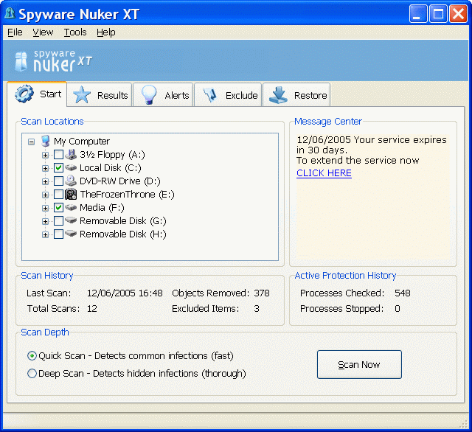
Task: Select the Media (F:) label
Action: tap(102, 207)
